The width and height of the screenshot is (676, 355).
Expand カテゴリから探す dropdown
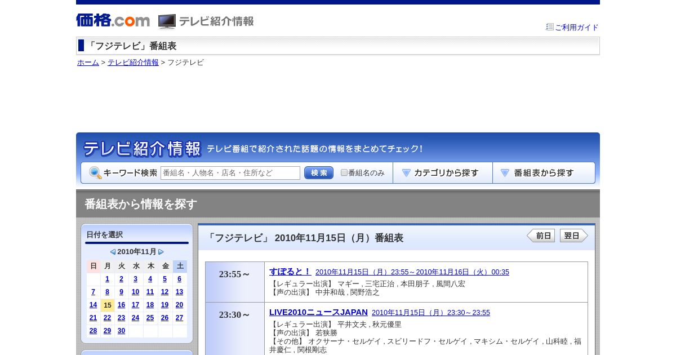443,173
